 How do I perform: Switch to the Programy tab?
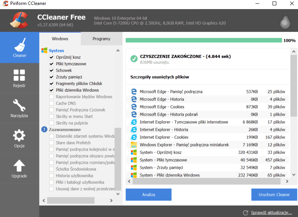(x=101, y=39)
